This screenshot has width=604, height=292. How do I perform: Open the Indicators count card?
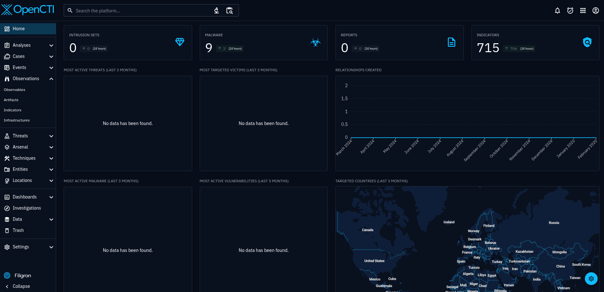click(535, 43)
